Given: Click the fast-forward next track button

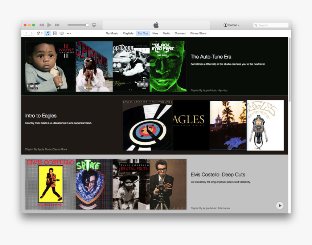Looking at the screenshot, I should tap(57, 25).
